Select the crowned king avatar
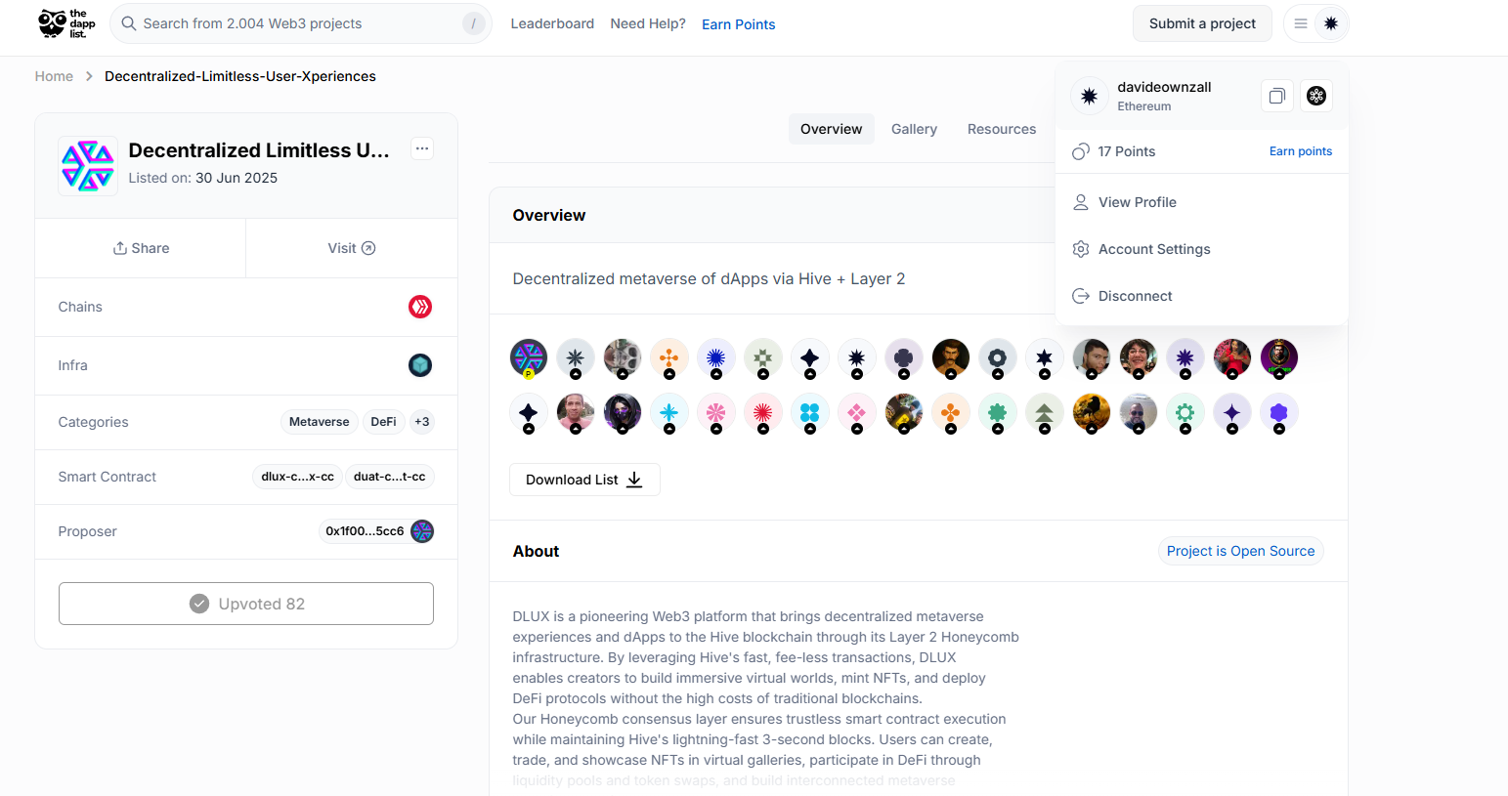This screenshot has width=1508, height=796. pyautogui.click(x=1279, y=358)
